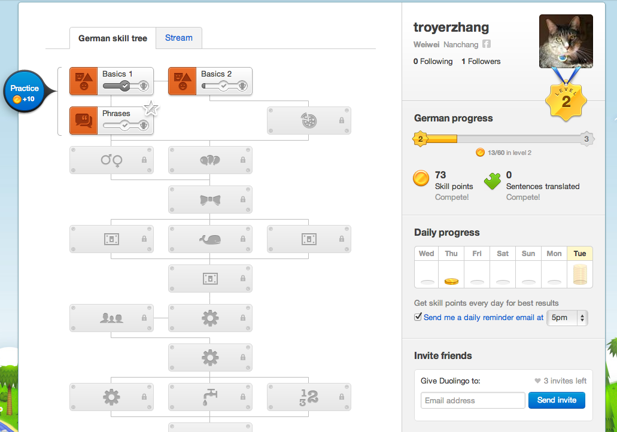Select the Mon column in Daily progress
This screenshot has height=432, width=617.
[x=554, y=267]
